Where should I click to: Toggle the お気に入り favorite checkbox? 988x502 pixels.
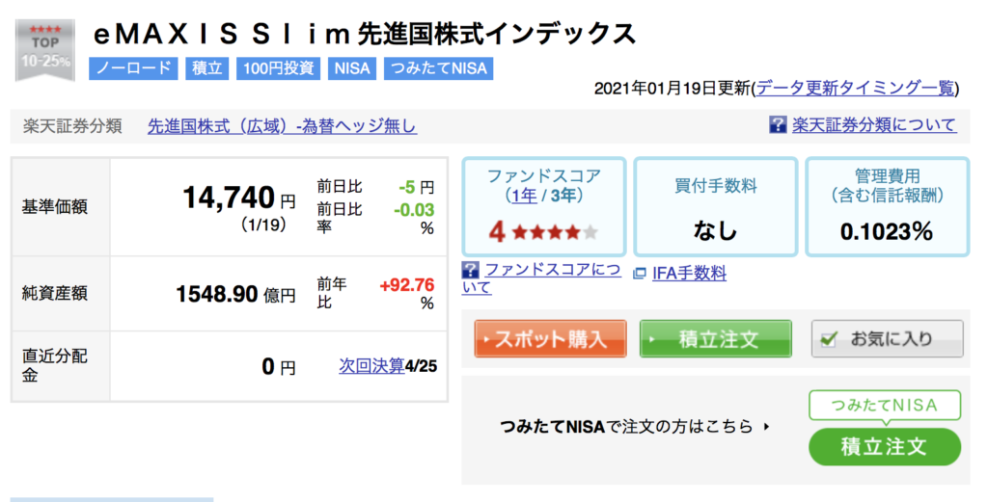(829, 339)
